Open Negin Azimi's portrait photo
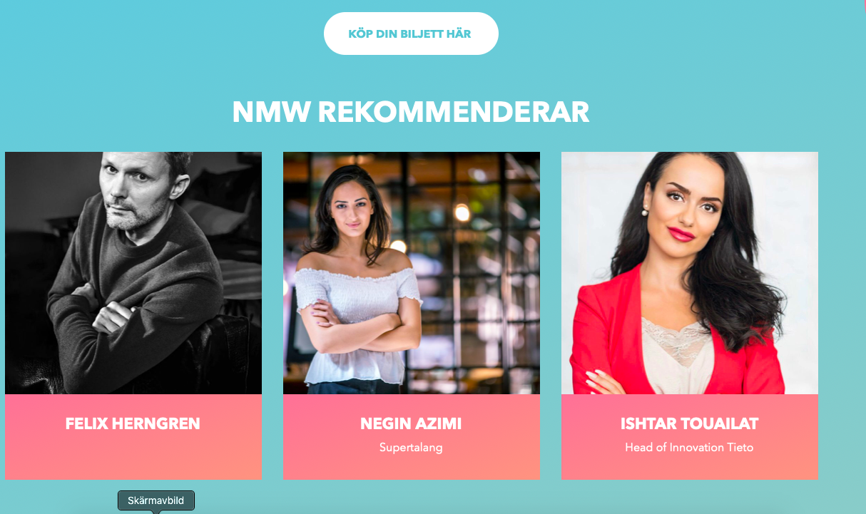This screenshot has height=514, width=866. (412, 273)
